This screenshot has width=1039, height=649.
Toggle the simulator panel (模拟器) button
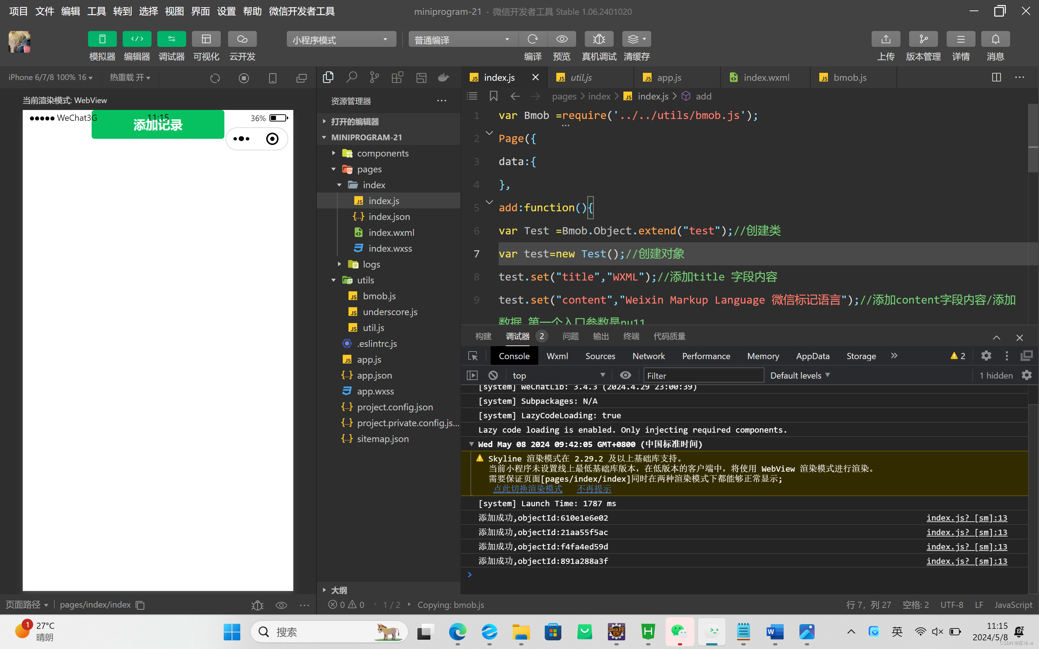pos(102,39)
